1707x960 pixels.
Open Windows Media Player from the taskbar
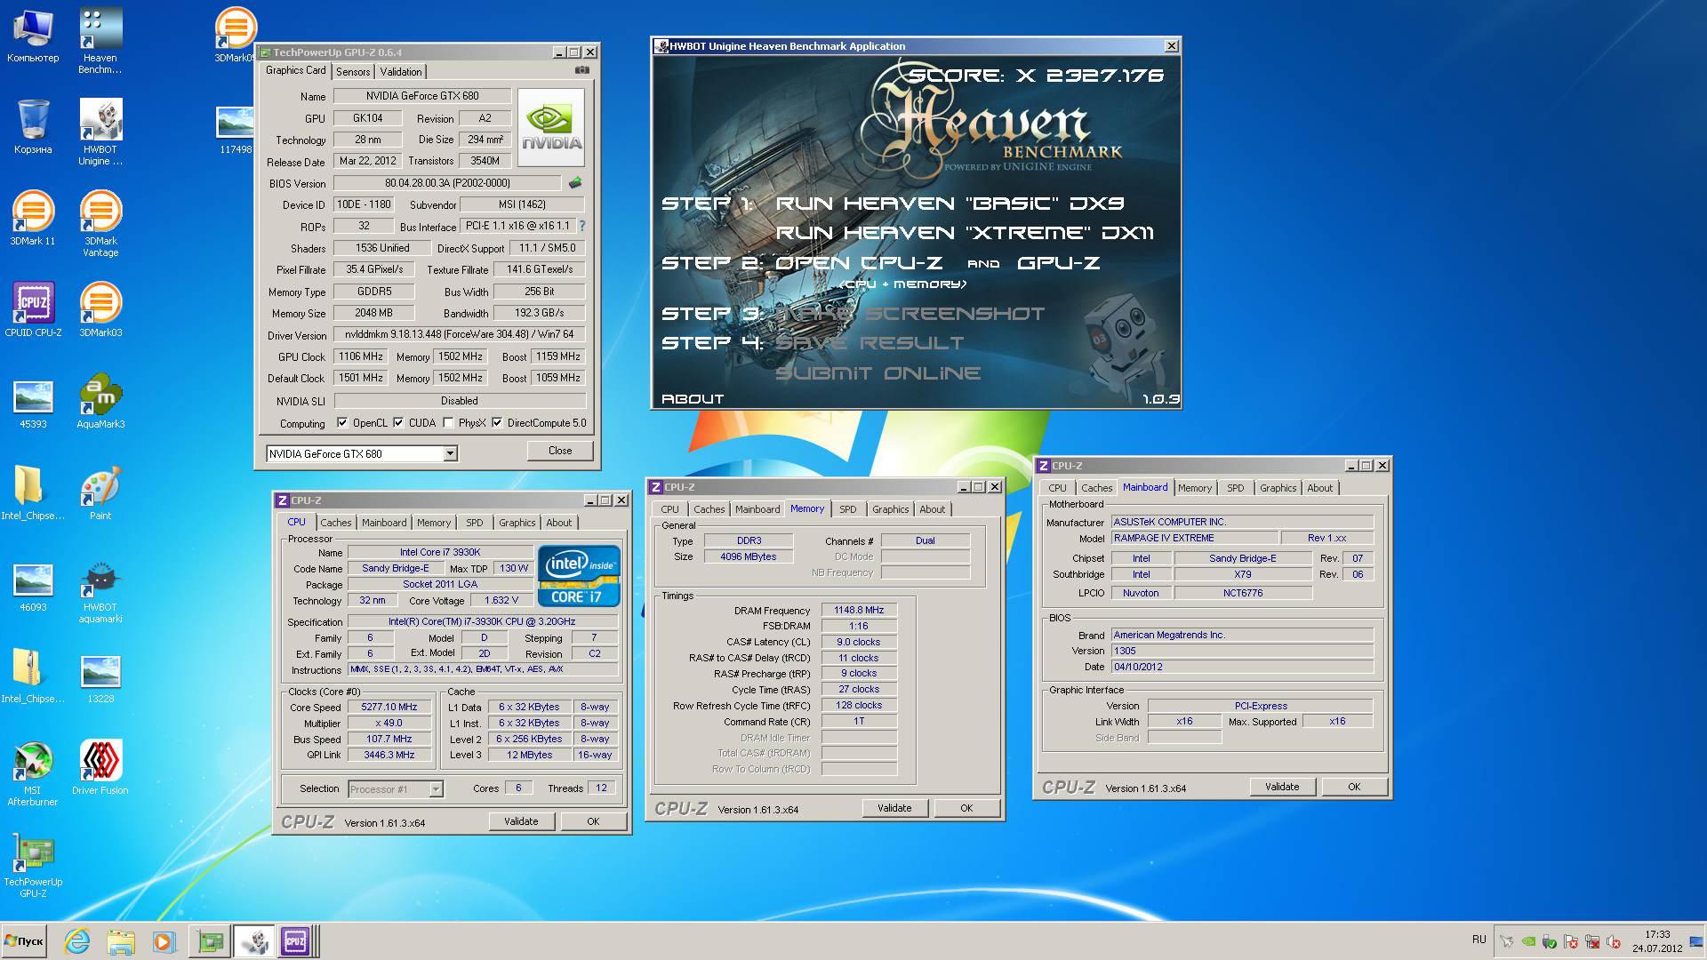click(163, 941)
